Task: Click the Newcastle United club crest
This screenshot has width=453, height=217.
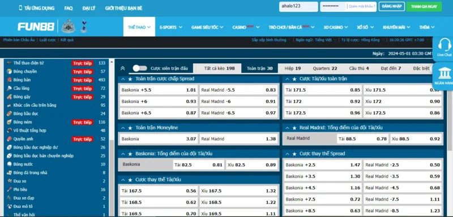Action: (68, 27)
